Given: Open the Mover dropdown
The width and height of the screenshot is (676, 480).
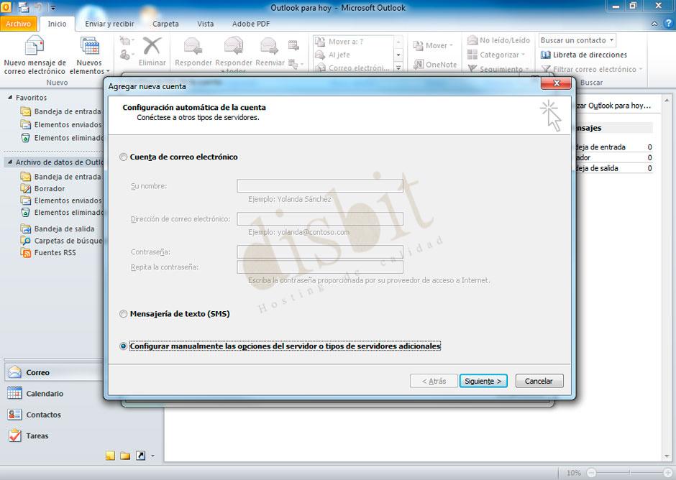Looking at the screenshot, I should point(433,45).
